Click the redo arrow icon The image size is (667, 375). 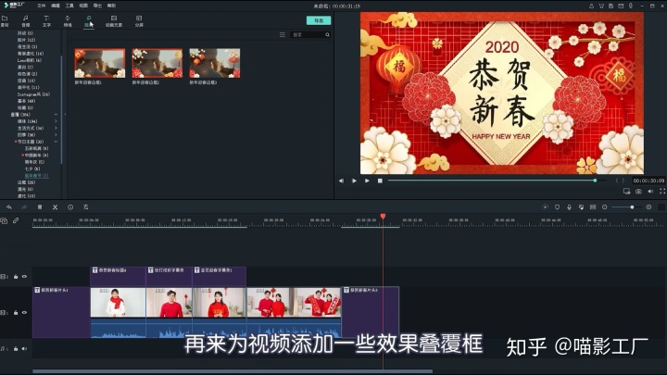pyautogui.click(x=24, y=207)
